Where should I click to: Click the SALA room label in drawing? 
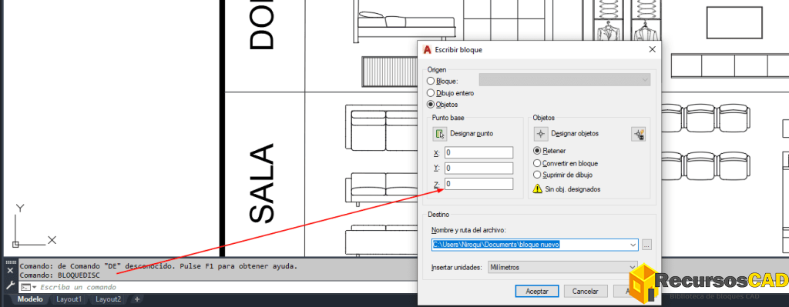[262, 183]
